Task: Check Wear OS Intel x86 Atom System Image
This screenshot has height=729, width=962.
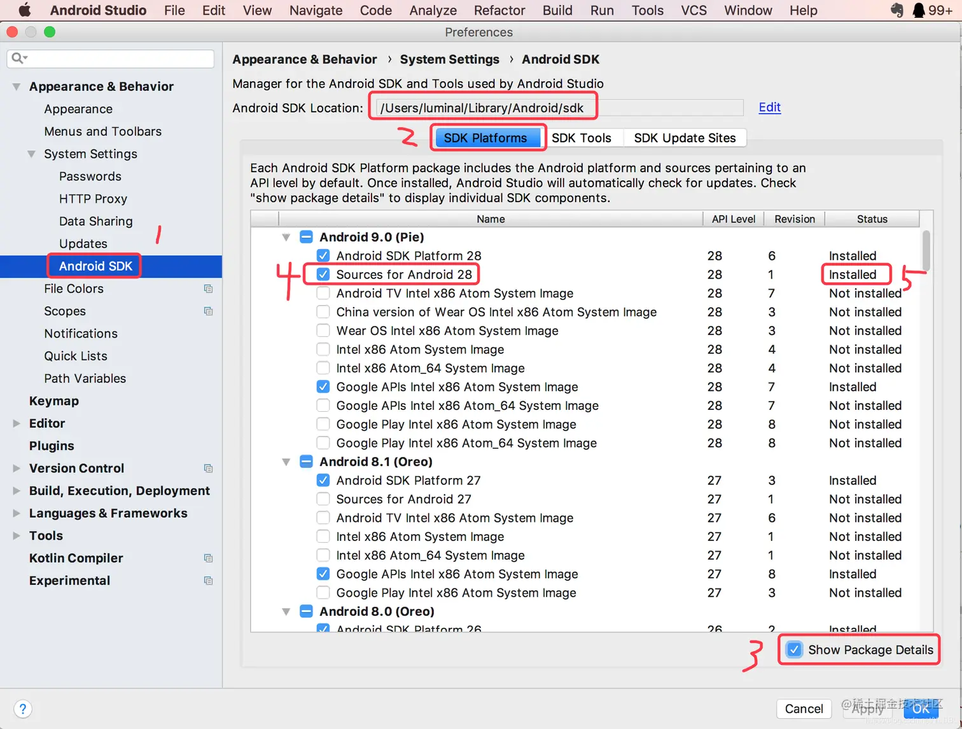Action: click(x=323, y=330)
